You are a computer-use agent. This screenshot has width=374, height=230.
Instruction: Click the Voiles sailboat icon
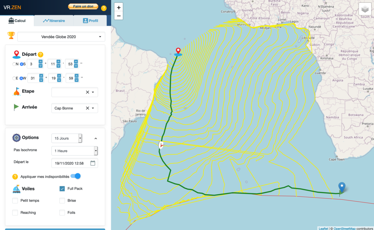[16, 189]
